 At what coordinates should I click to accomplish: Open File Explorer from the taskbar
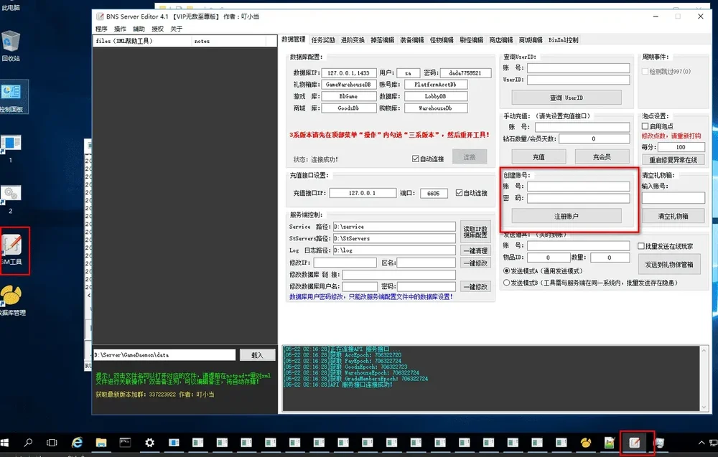pyautogui.click(x=101, y=443)
